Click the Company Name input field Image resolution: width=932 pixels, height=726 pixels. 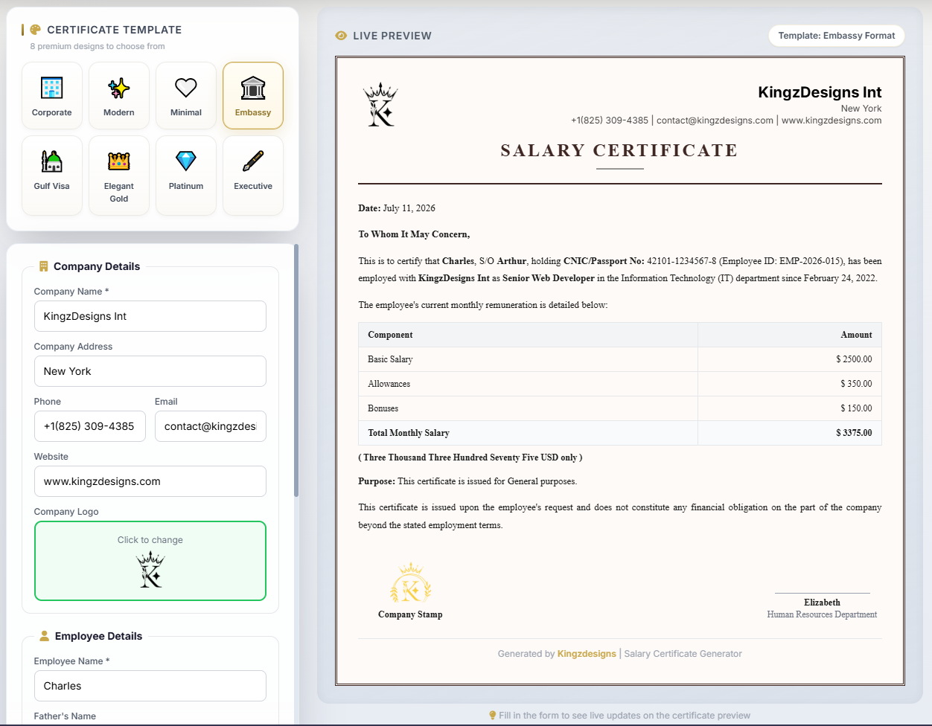pyautogui.click(x=150, y=316)
